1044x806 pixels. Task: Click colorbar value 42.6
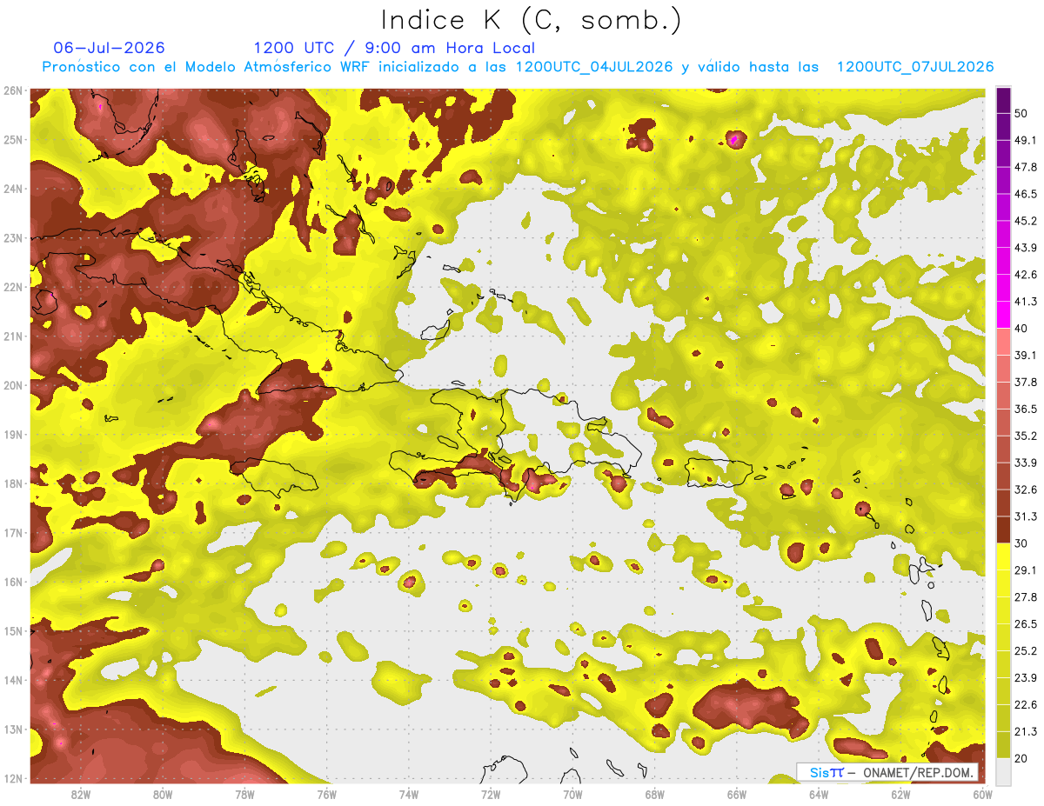pyautogui.click(x=1027, y=275)
